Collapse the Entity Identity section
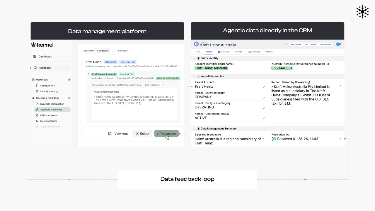The width and height of the screenshot is (375, 211). (x=195, y=58)
